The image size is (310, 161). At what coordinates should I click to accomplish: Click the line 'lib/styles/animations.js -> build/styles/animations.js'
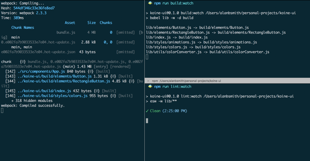(x=201, y=42)
